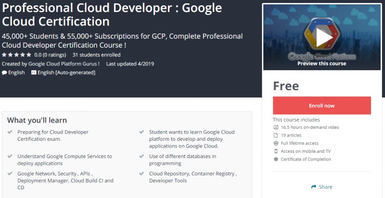
Task: Click checkmark beside 'Student wants to learn'
Action: pos(141,132)
